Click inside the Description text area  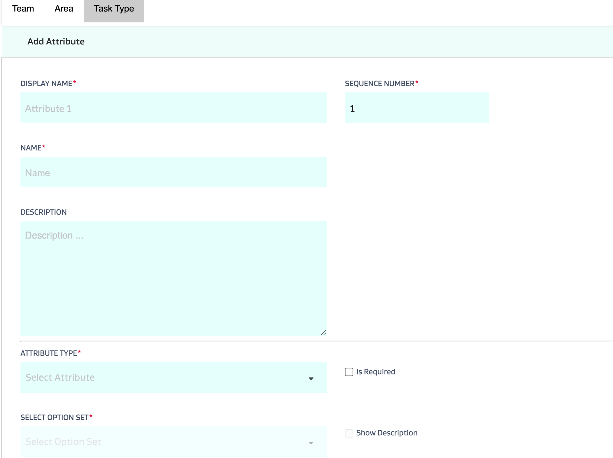click(173, 278)
